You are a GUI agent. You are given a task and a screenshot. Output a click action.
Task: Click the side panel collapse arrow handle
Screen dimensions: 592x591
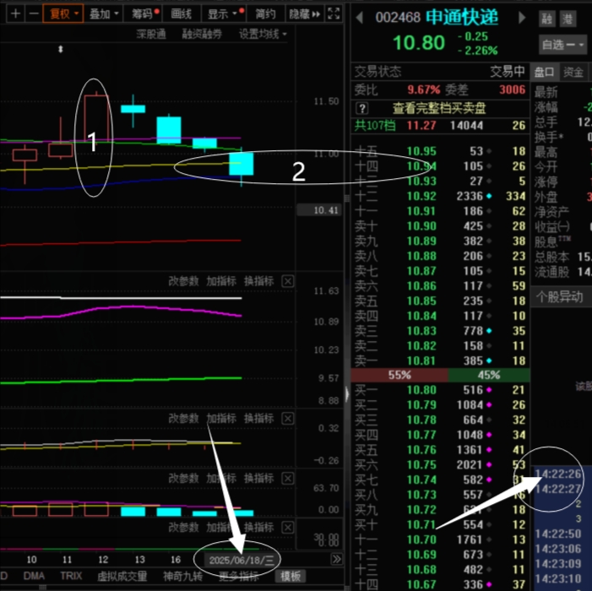pos(347,394)
